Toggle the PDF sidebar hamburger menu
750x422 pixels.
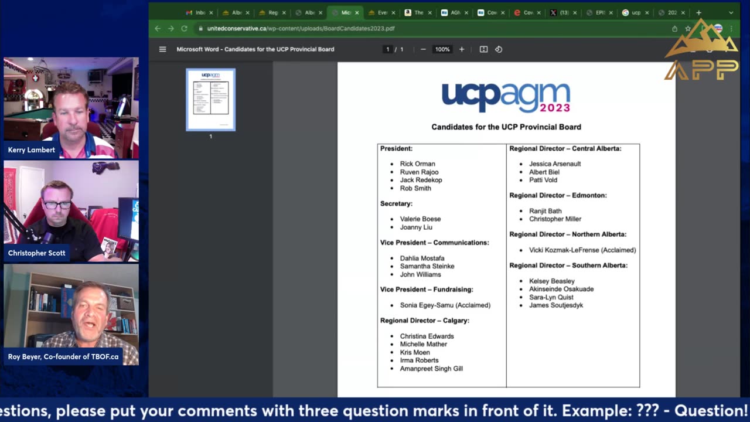[162, 49]
